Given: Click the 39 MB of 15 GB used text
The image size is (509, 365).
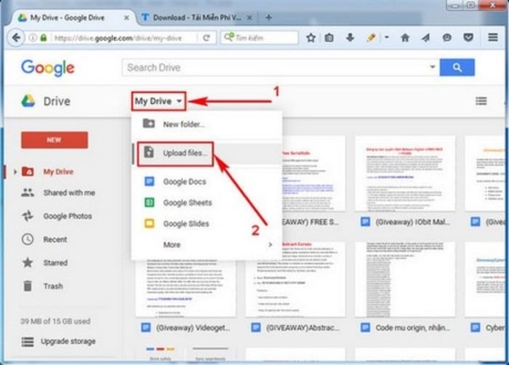Looking at the screenshot, I should tap(55, 321).
